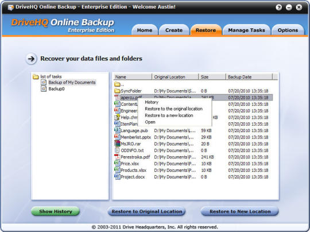Click the apercu.pdf file icon
Screen dimensions: 310x232
pyautogui.click(x=117, y=98)
